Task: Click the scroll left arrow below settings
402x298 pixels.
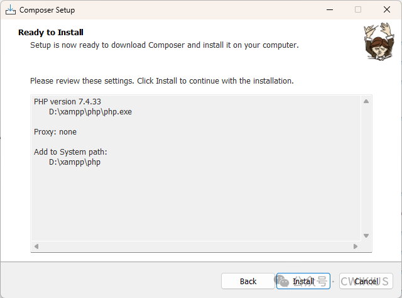Action: 36,246
